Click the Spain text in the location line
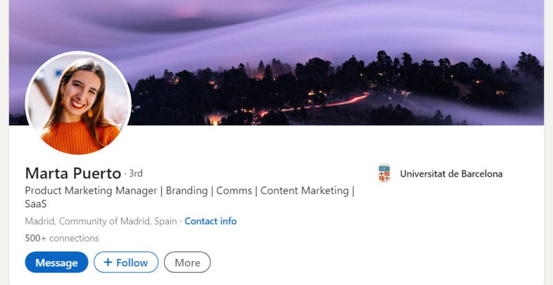 point(165,221)
